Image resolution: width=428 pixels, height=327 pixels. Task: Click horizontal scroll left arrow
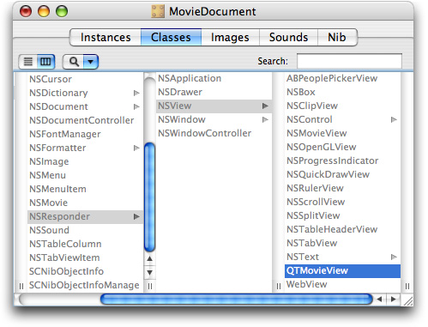point(379,300)
